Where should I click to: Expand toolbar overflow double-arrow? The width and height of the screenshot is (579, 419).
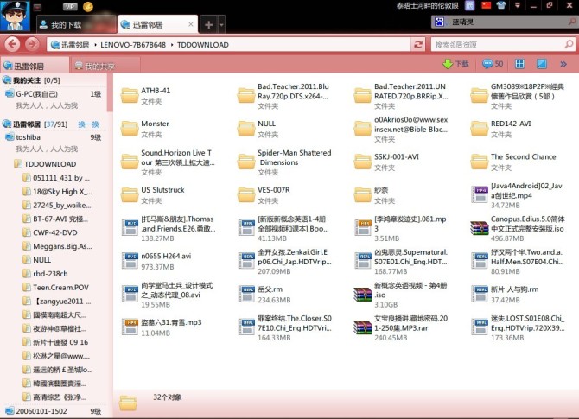coord(563,64)
